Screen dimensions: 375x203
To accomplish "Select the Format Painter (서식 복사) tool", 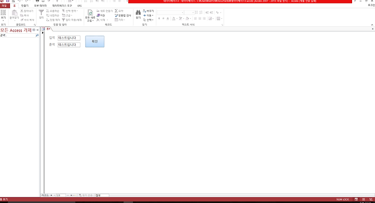I will click(x=27, y=20).
